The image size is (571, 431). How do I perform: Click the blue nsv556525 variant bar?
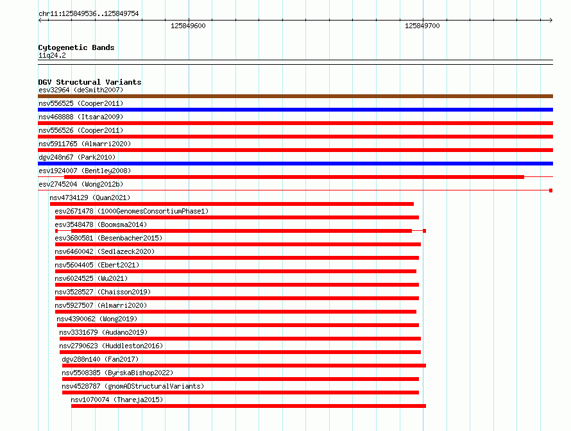click(295, 110)
